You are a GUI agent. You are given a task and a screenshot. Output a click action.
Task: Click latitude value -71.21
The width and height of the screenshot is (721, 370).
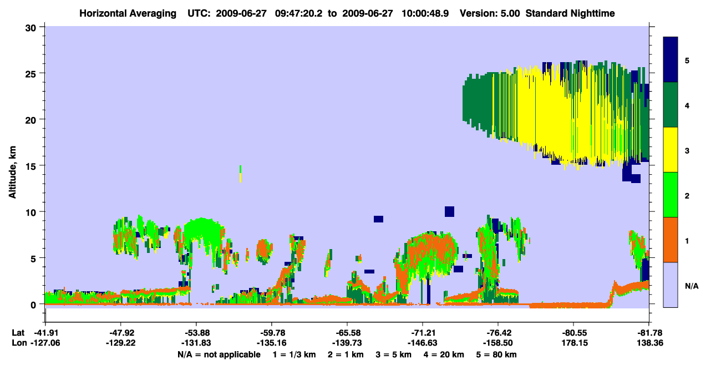pos(423,333)
